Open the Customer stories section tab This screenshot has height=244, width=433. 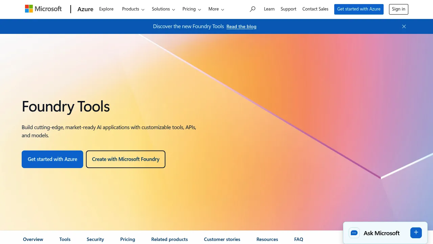(x=222, y=239)
